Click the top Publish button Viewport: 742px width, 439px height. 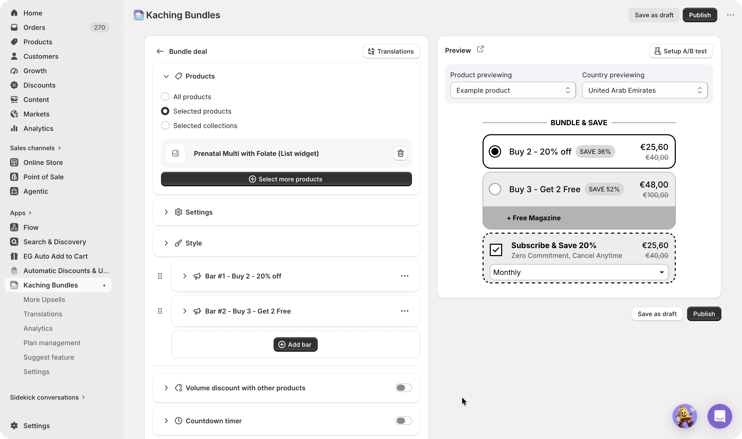click(x=700, y=15)
